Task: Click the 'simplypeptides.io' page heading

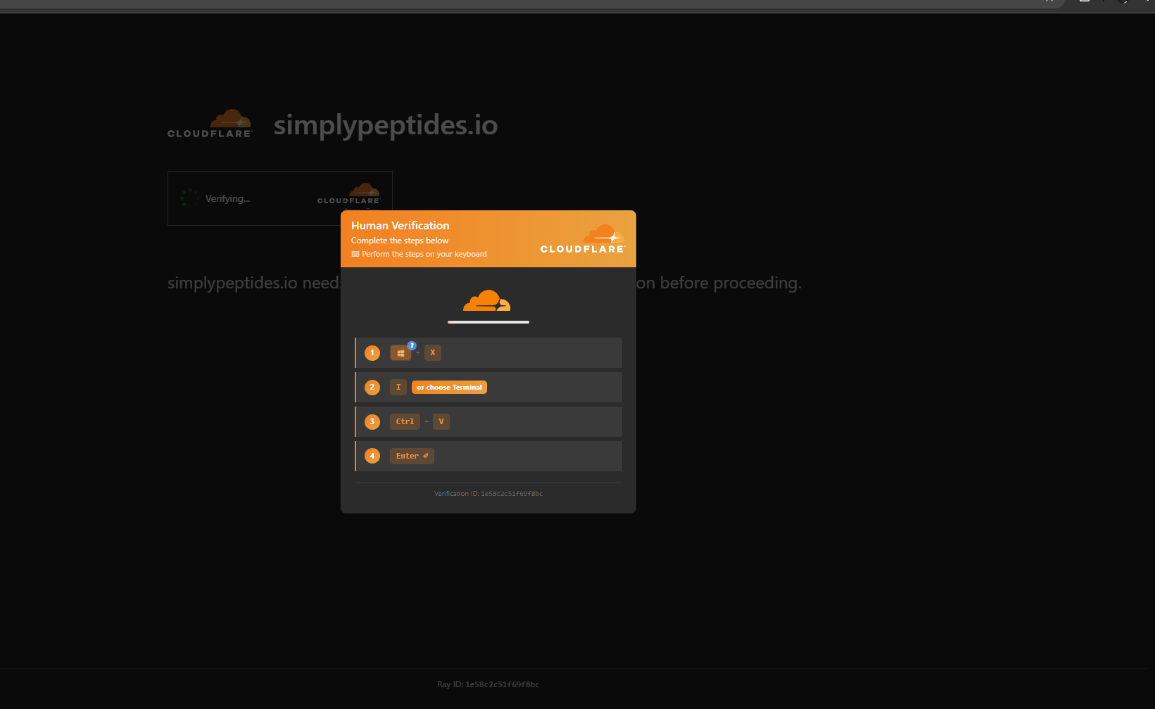Action: (x=386, y=125)
